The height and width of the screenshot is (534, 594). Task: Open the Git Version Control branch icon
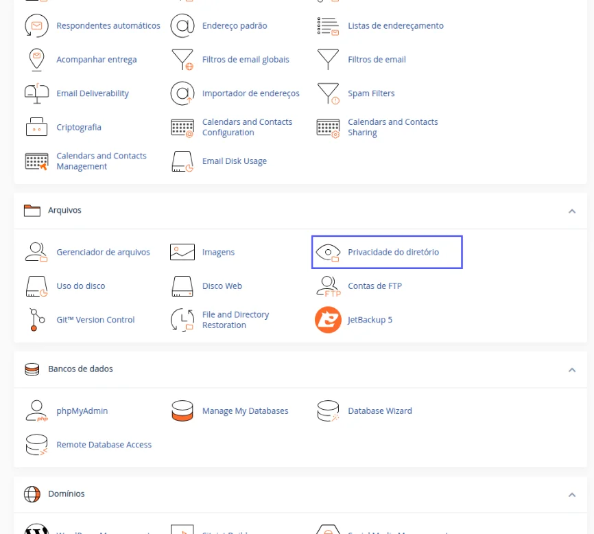coord(37,320)
